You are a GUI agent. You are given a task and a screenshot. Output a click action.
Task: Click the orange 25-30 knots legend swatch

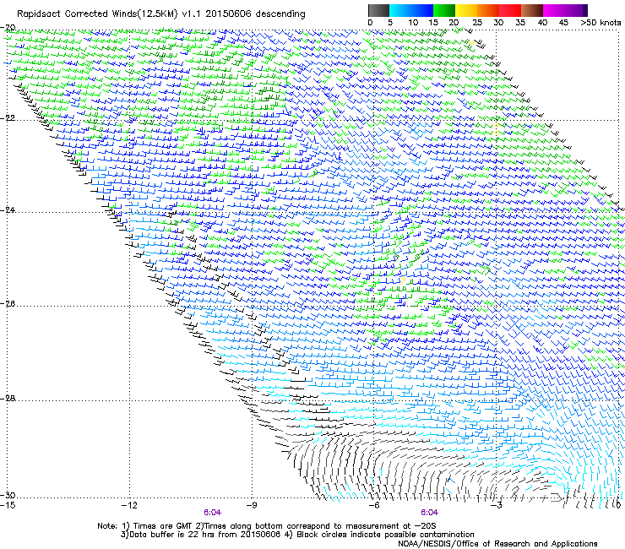pos(488,10)
